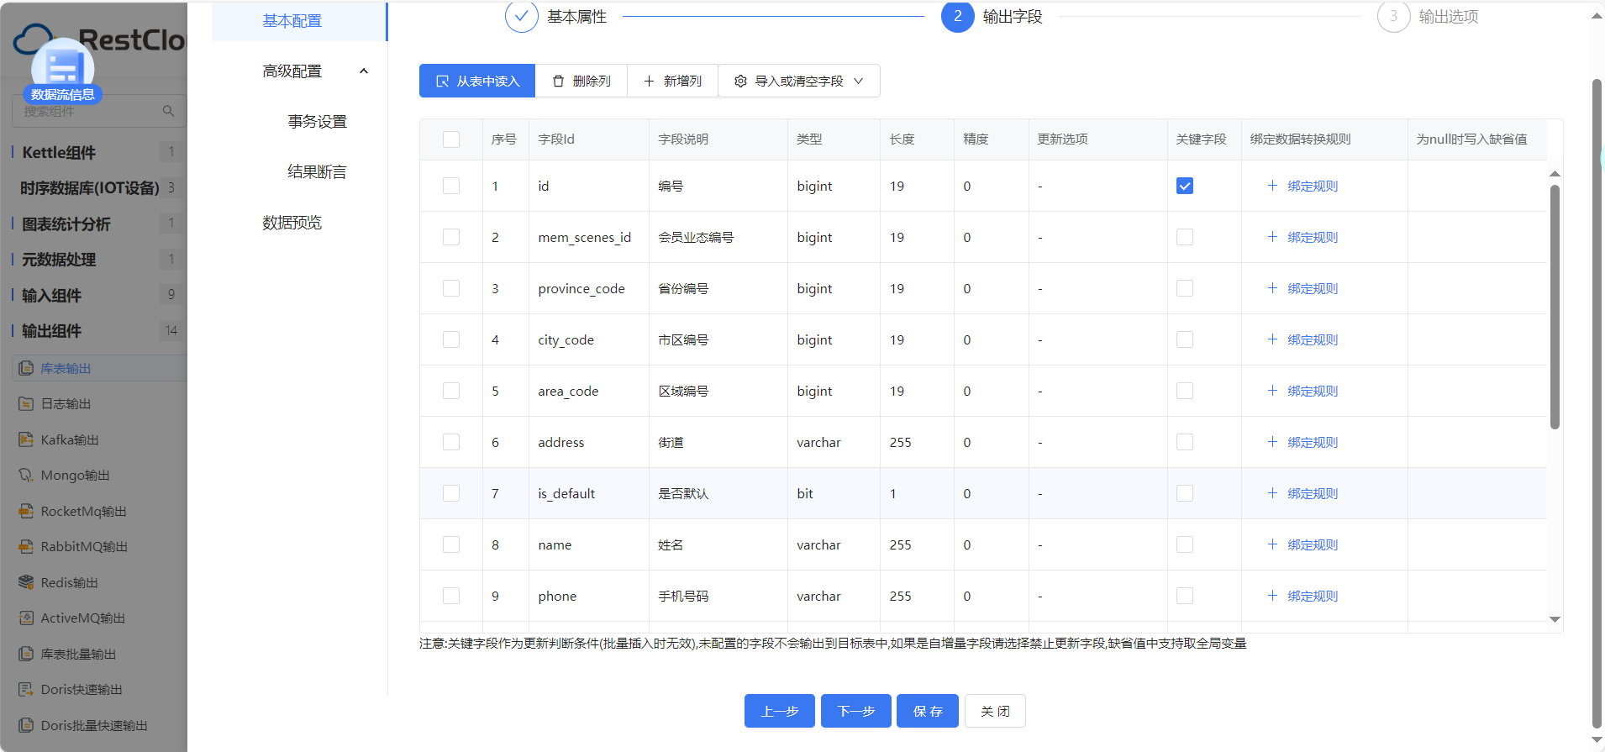Select the row checkbox for area_code
Viewport: 1605px width, 752px height.
click(451, 391)
